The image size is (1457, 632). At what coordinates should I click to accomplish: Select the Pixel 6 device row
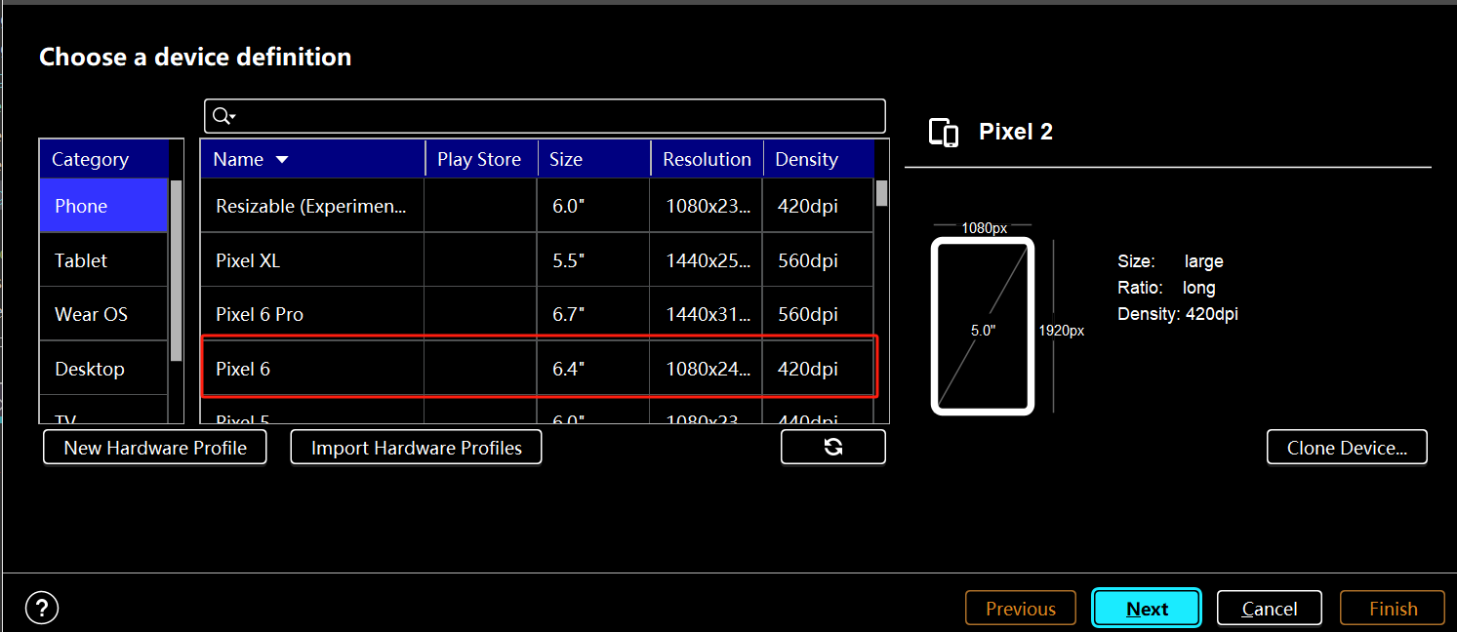coord(537,369)
